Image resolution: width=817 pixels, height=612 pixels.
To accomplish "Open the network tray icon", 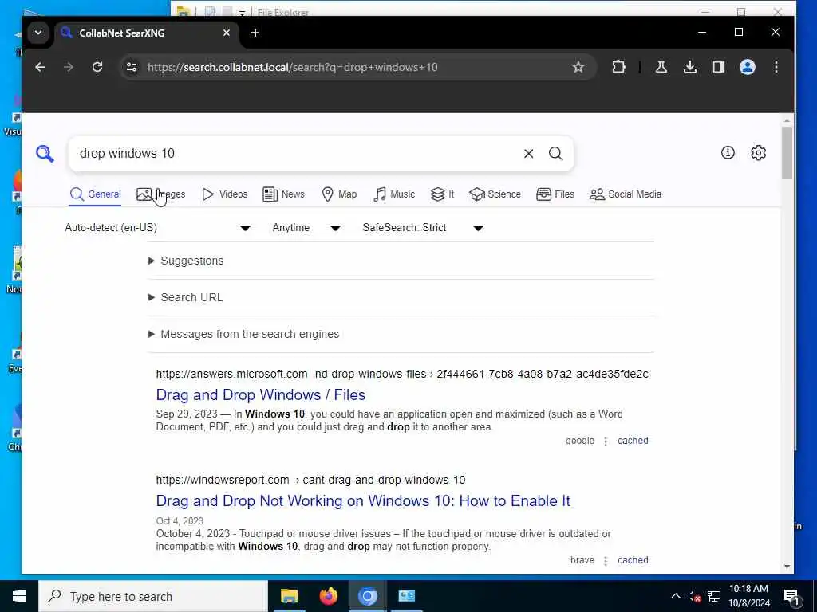I will click(x=714, y=596).
